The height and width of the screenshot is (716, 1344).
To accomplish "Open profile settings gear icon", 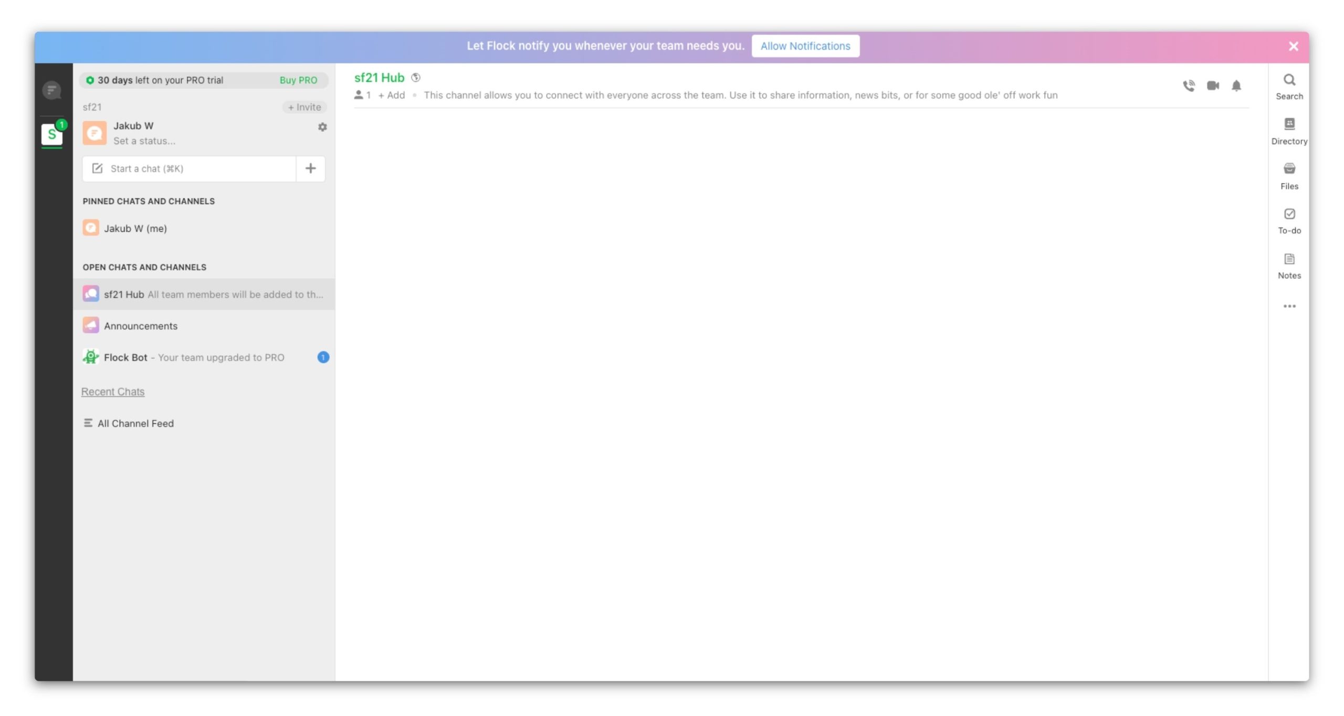I will click(x=322, y=127).
